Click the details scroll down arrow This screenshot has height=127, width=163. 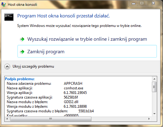coord(154,114)
